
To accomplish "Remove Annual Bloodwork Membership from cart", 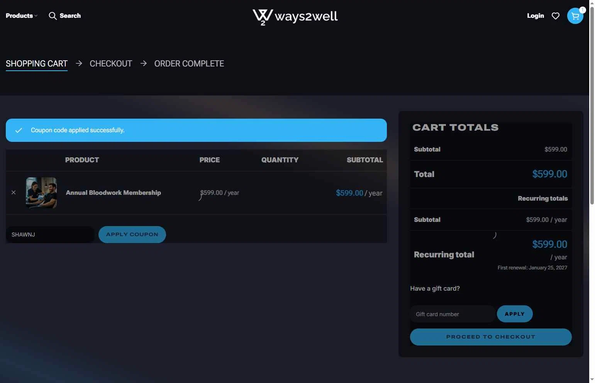I will pos(14,192).
